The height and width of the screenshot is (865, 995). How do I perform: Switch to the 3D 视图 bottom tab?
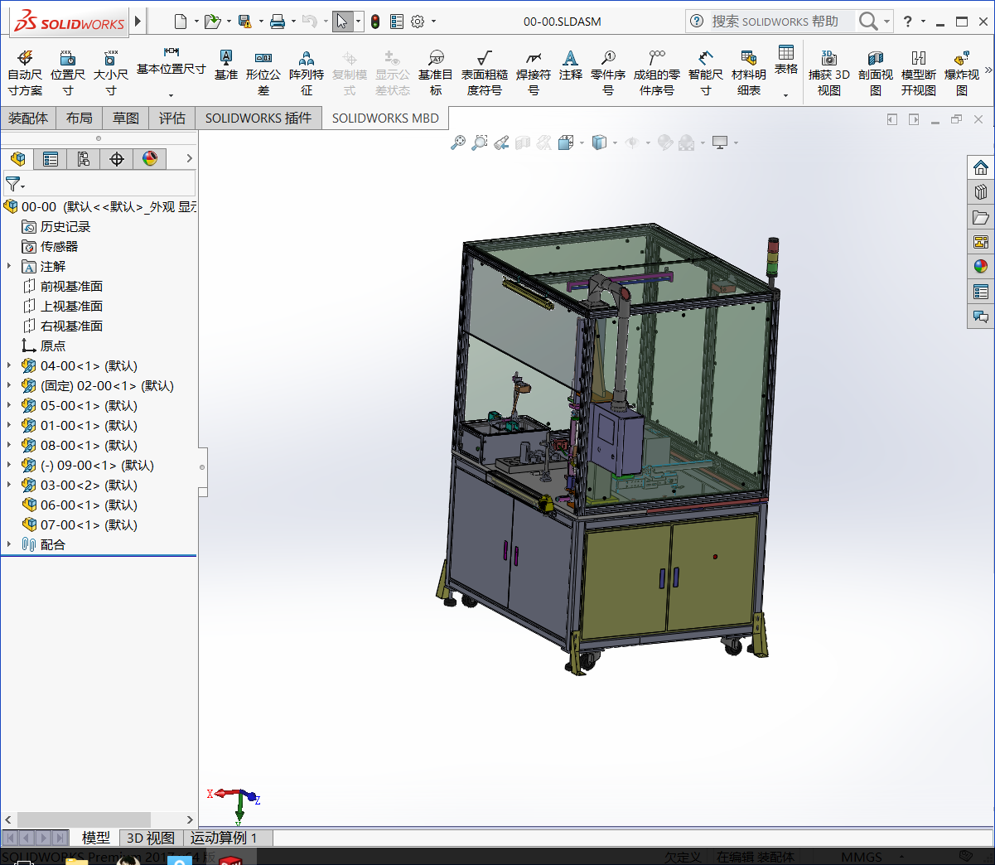click(151, 838)
